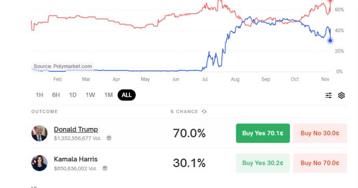Buy No for Trump at 30.0¢
The image size is (358, 188).
320,133
